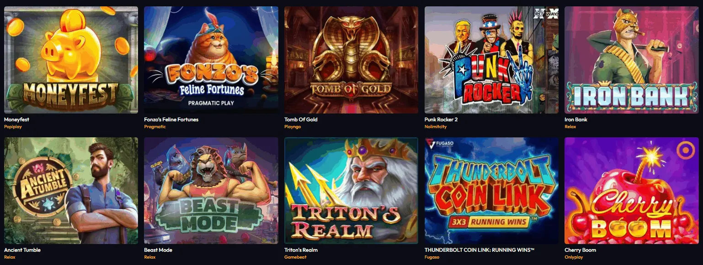Screen dimensions: 703x265
Task: Open the Beast Mode title link
Action: coord(158,250)
